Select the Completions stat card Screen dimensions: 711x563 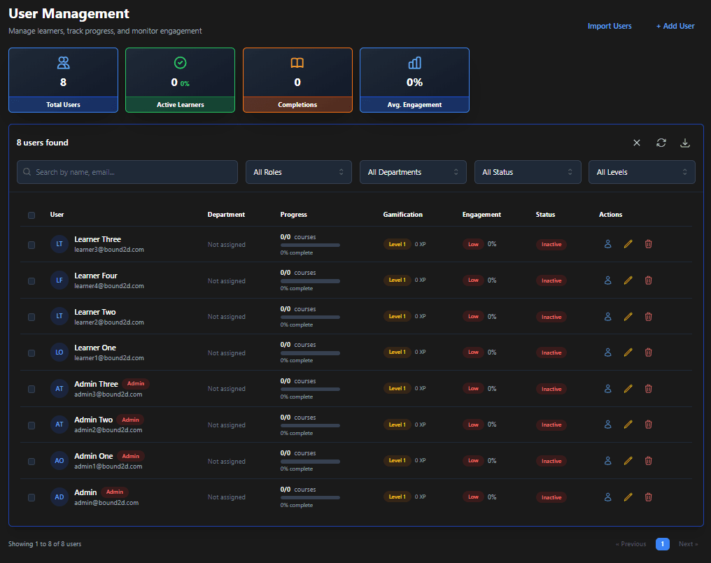click(x=297, y=80)
